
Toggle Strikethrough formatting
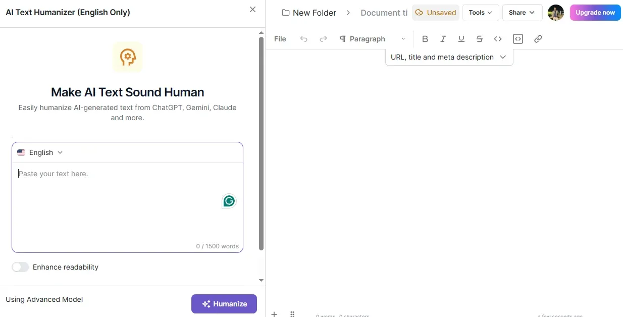(x=480, y=39)
